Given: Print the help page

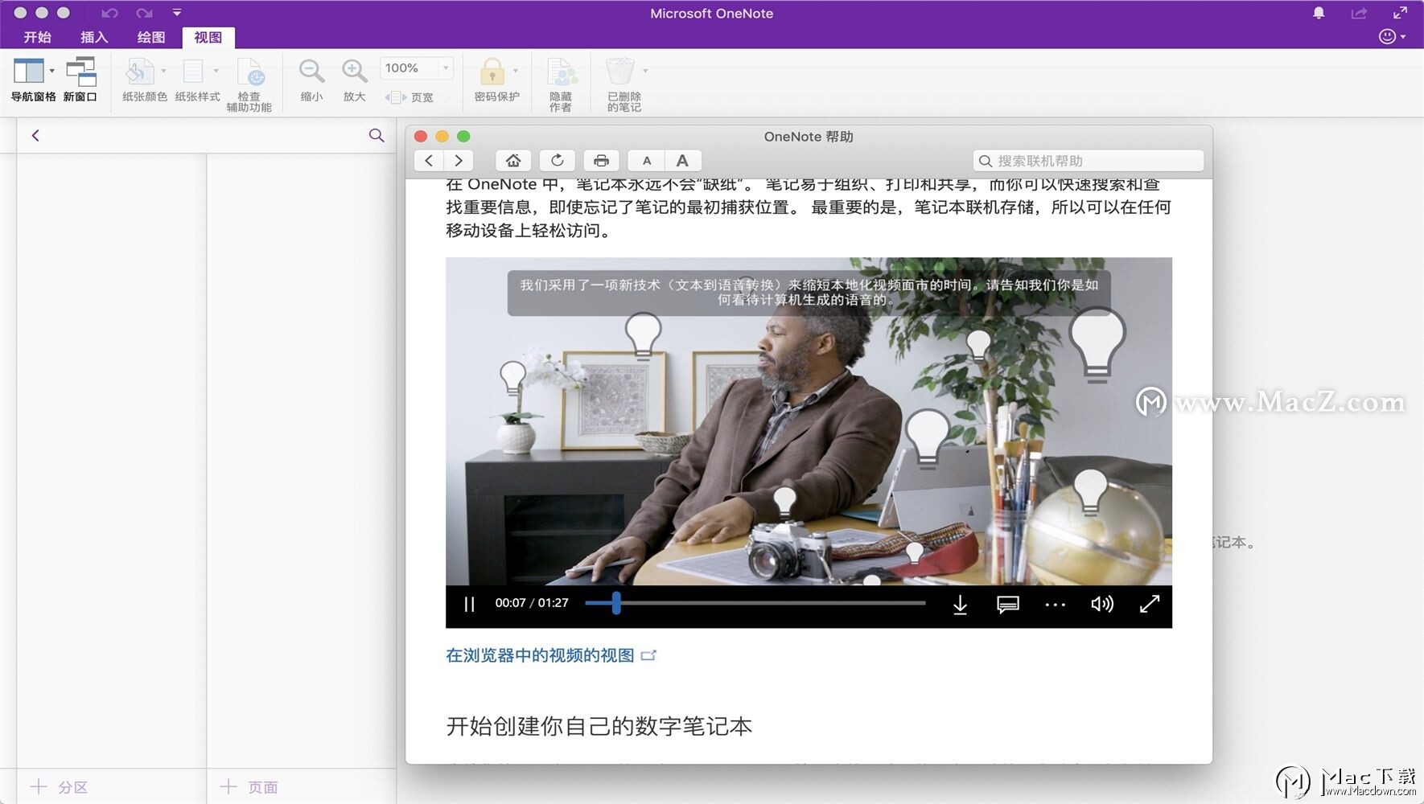Looking at the screenshot, I should [x=601, y=161].
